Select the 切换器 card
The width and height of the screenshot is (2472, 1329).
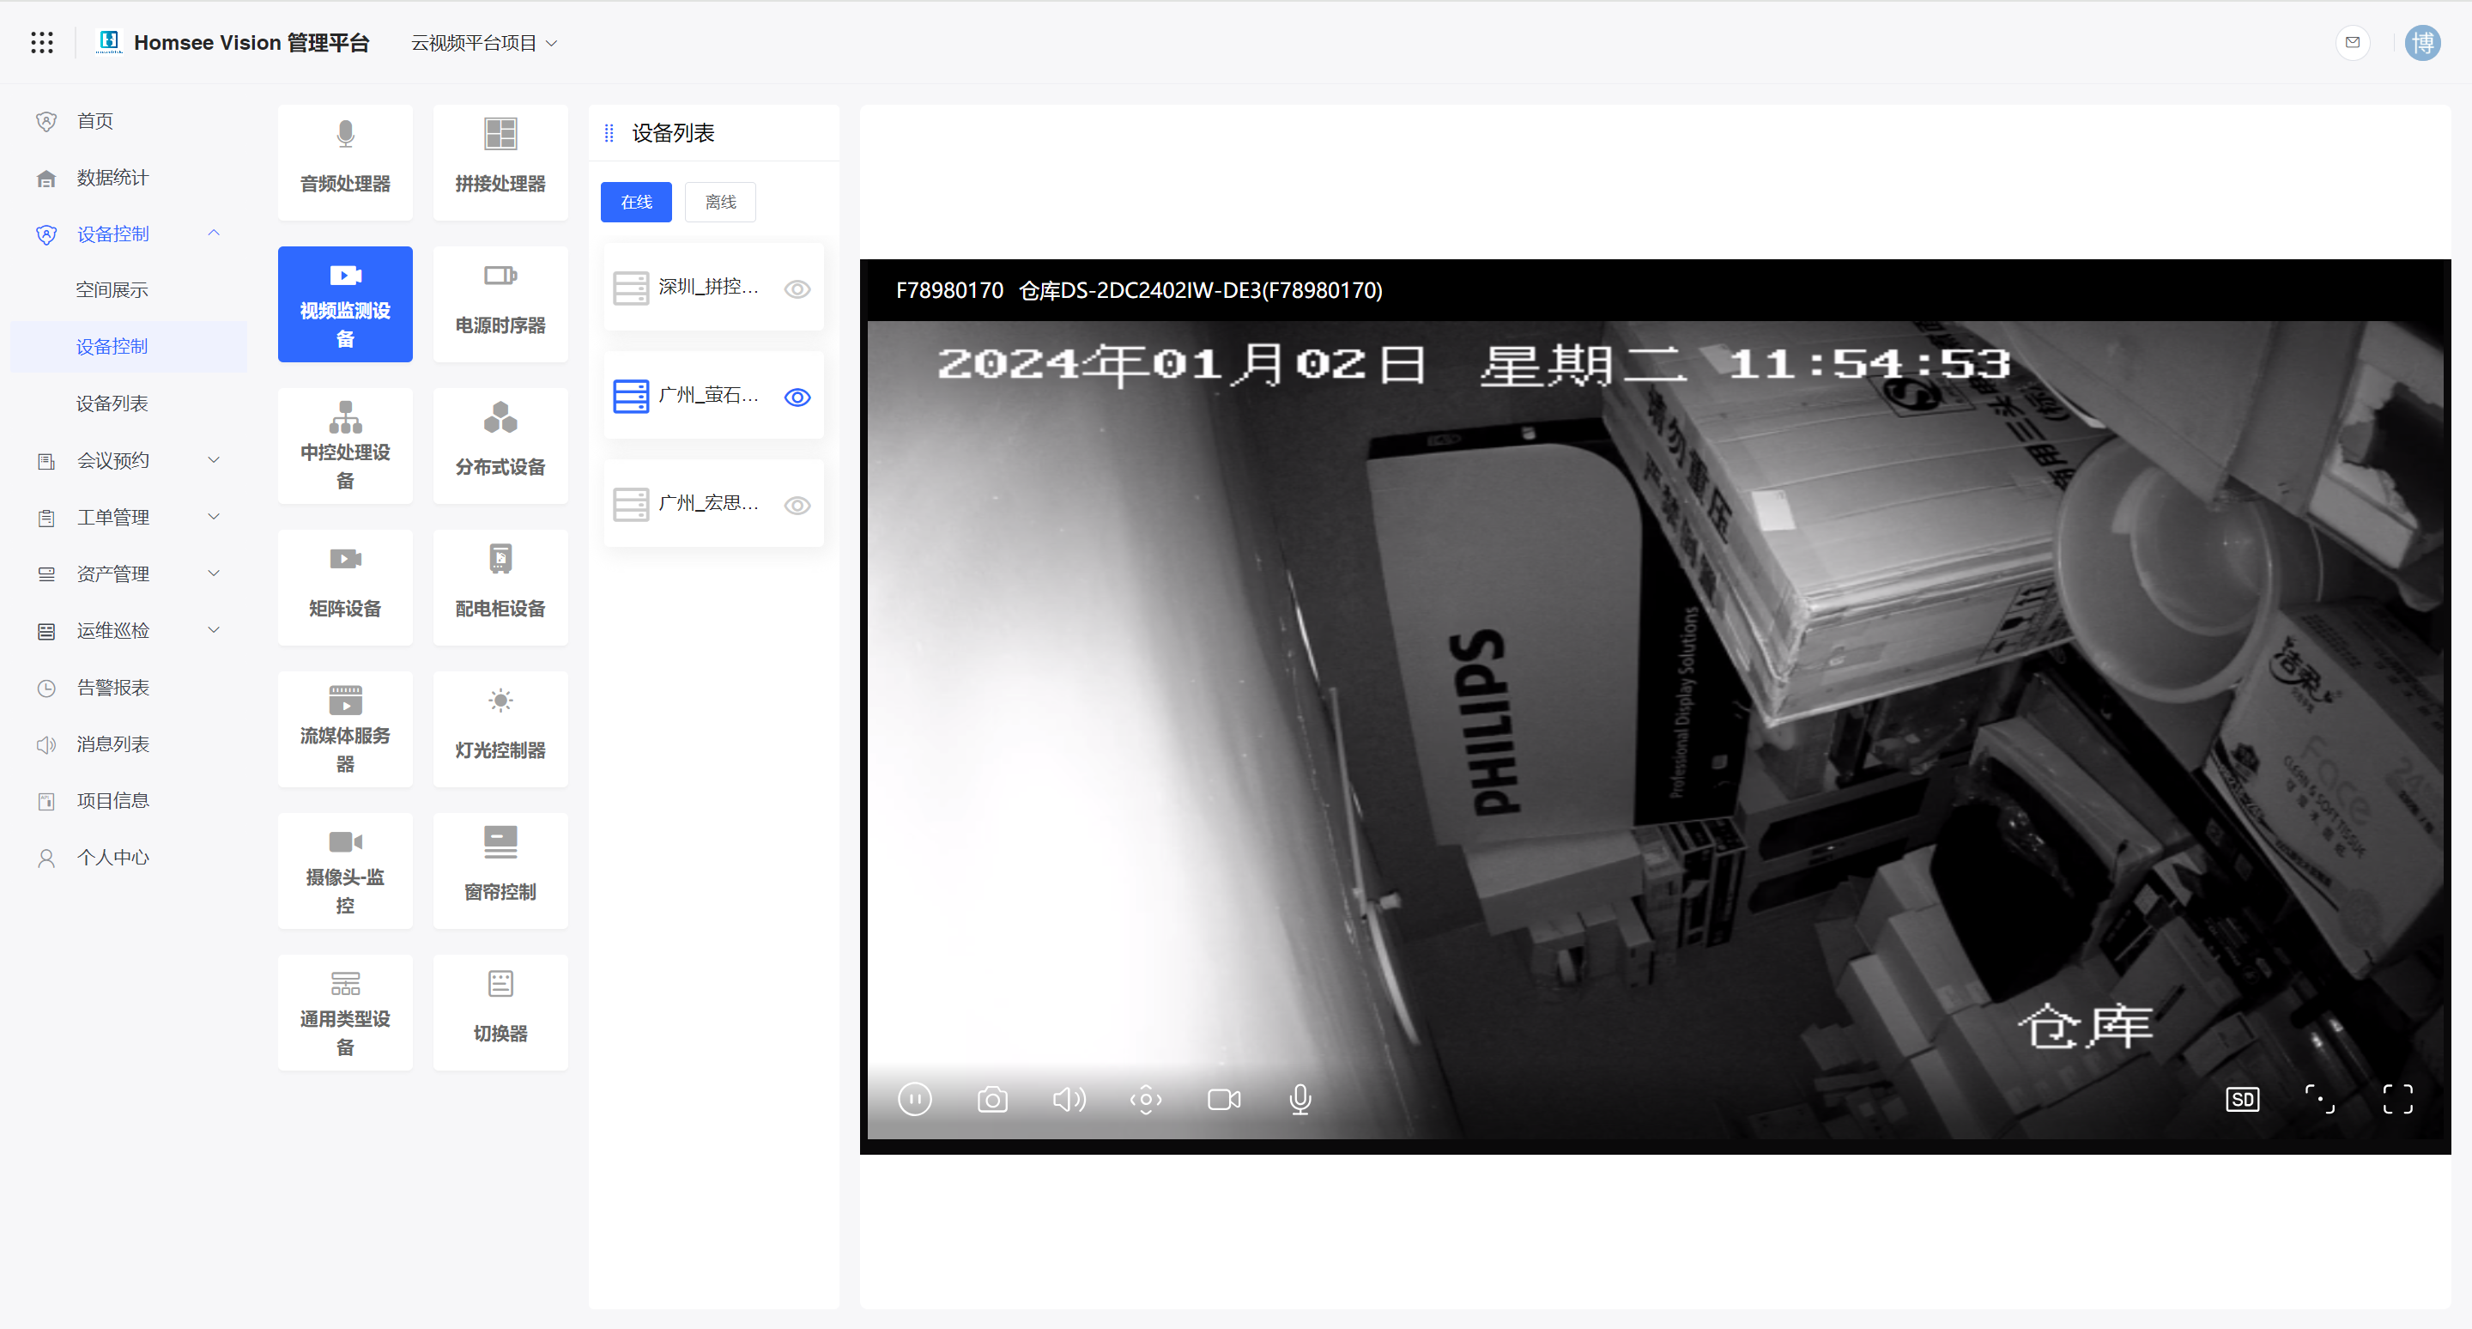tap(500, 1012)
